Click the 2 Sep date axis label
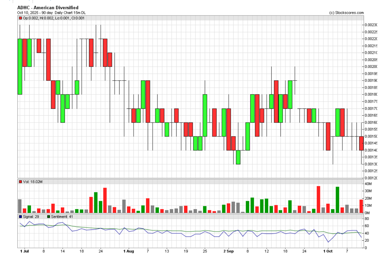The image size is (378, 255). click(x=229, y=251)
